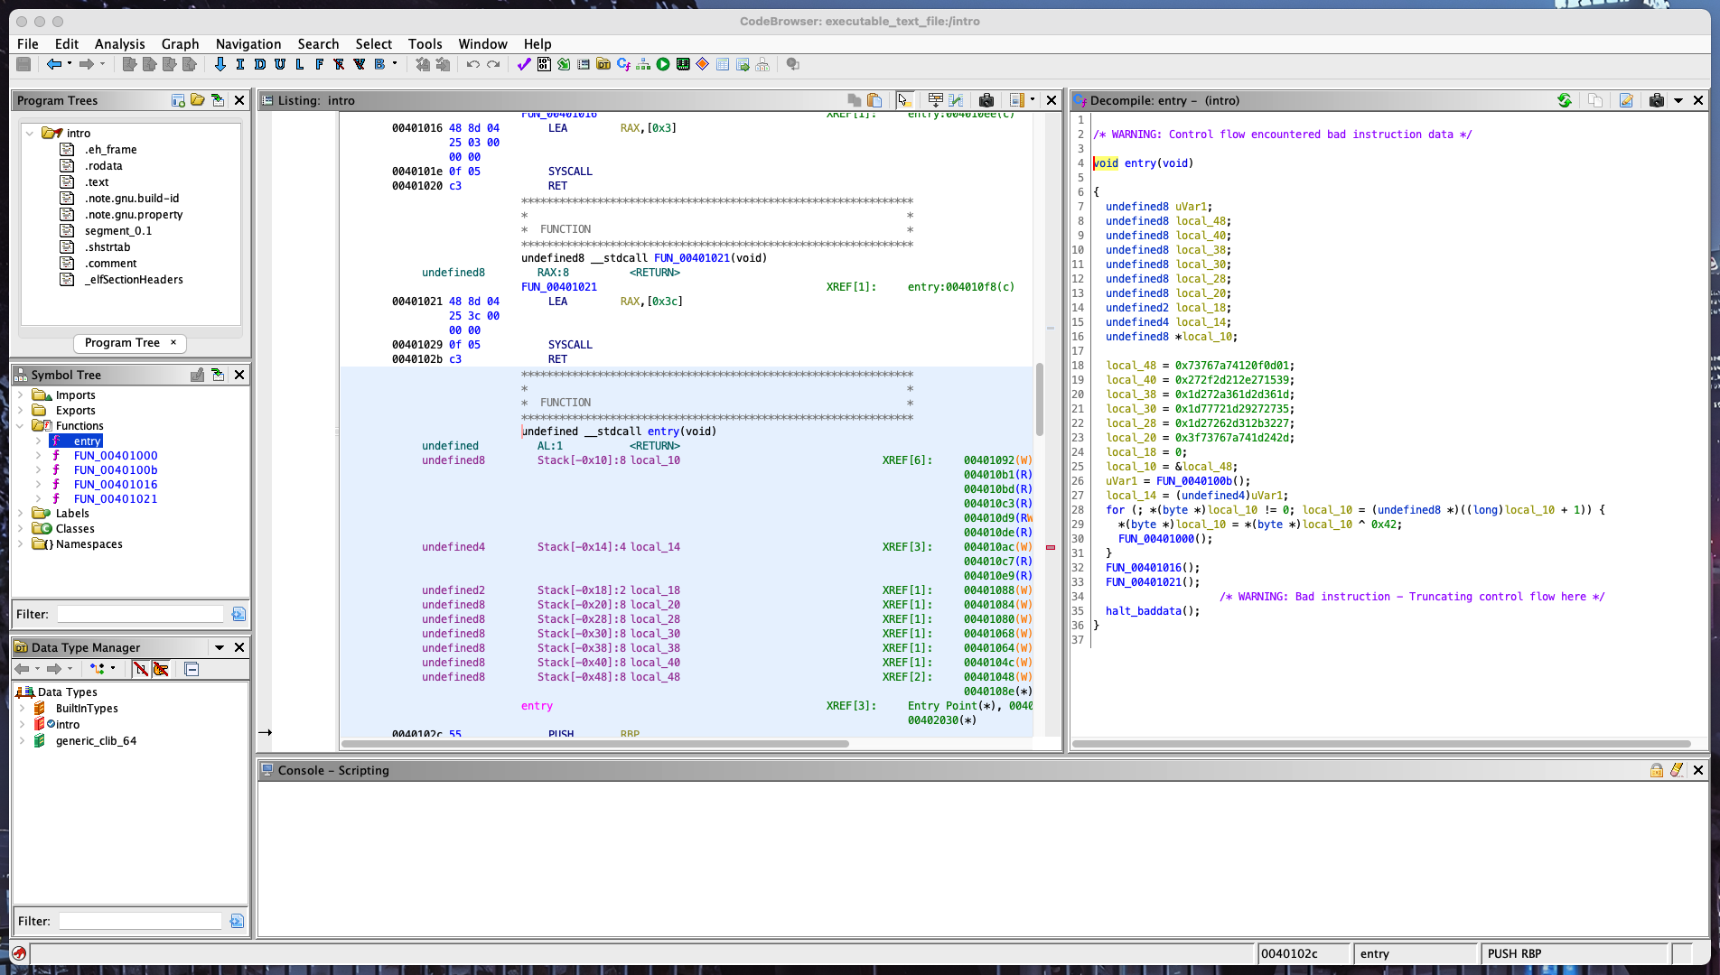Toggle navigation icon in Program Trees header
The image size is (1720, 975).
click(x=218, y=100)
